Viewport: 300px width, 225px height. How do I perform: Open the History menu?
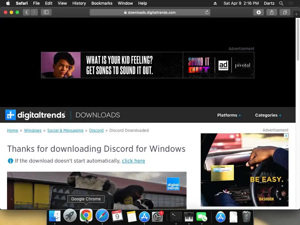coord(79,3)
